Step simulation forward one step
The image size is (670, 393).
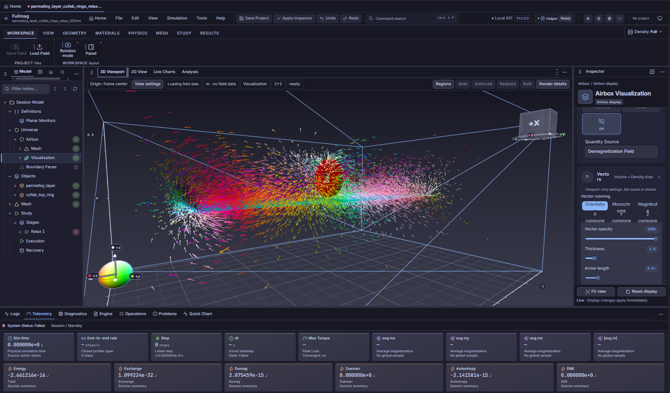coord(620,18)
